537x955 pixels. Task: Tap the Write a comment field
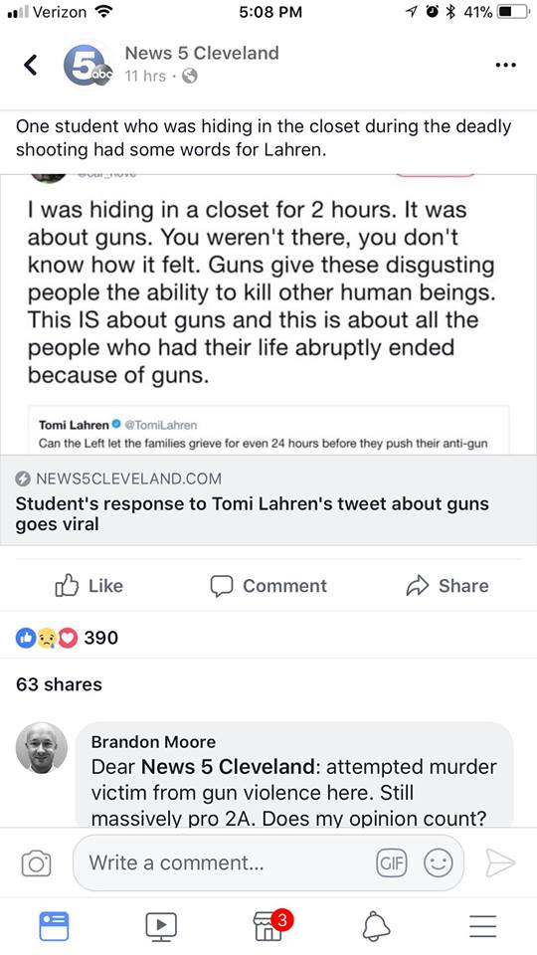click(x=268, y=863)
